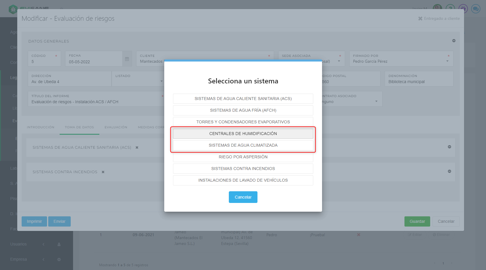Image resolution: width=486 pixels, height=270 pixels.
Task: Remove Sistemas de Agua Caliente Sanitaria section
Action: click(x=137, y=148)
